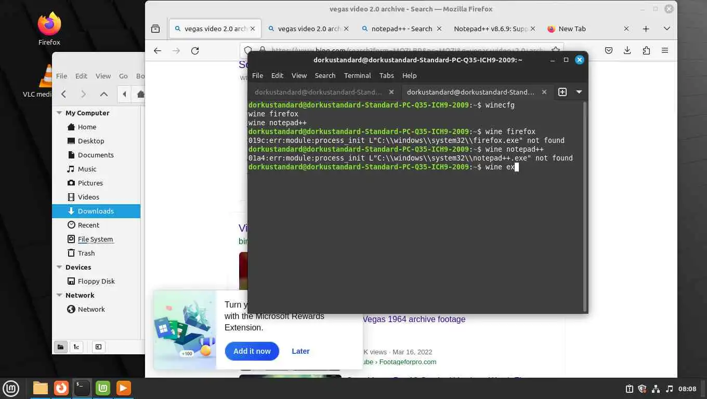The height and width of the screenshot is (399, 707).
Task: Switch to Terminal in the taskbar
Action: pyautogui.click(x=82, y=388)
